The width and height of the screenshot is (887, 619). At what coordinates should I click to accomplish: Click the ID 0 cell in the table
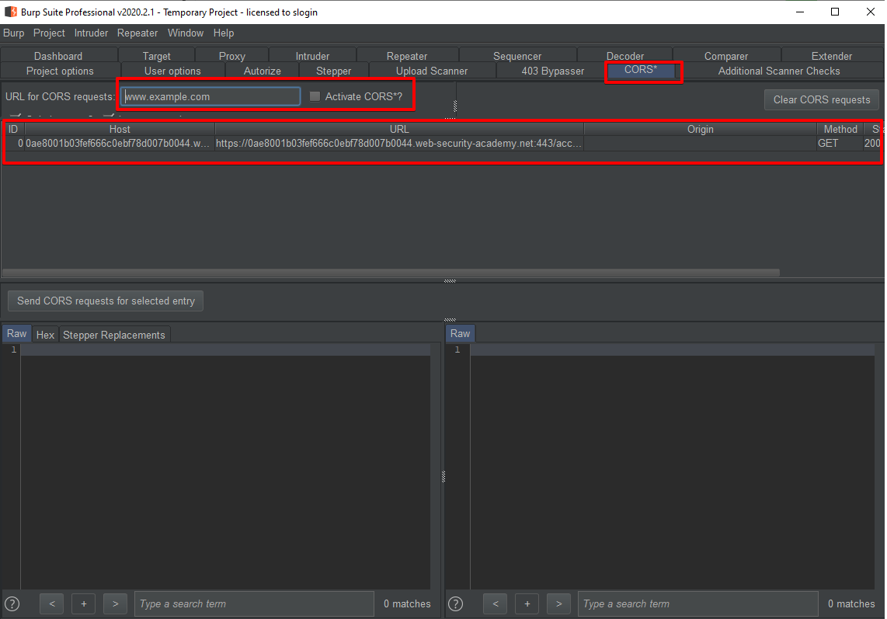(x=13, y=143)
